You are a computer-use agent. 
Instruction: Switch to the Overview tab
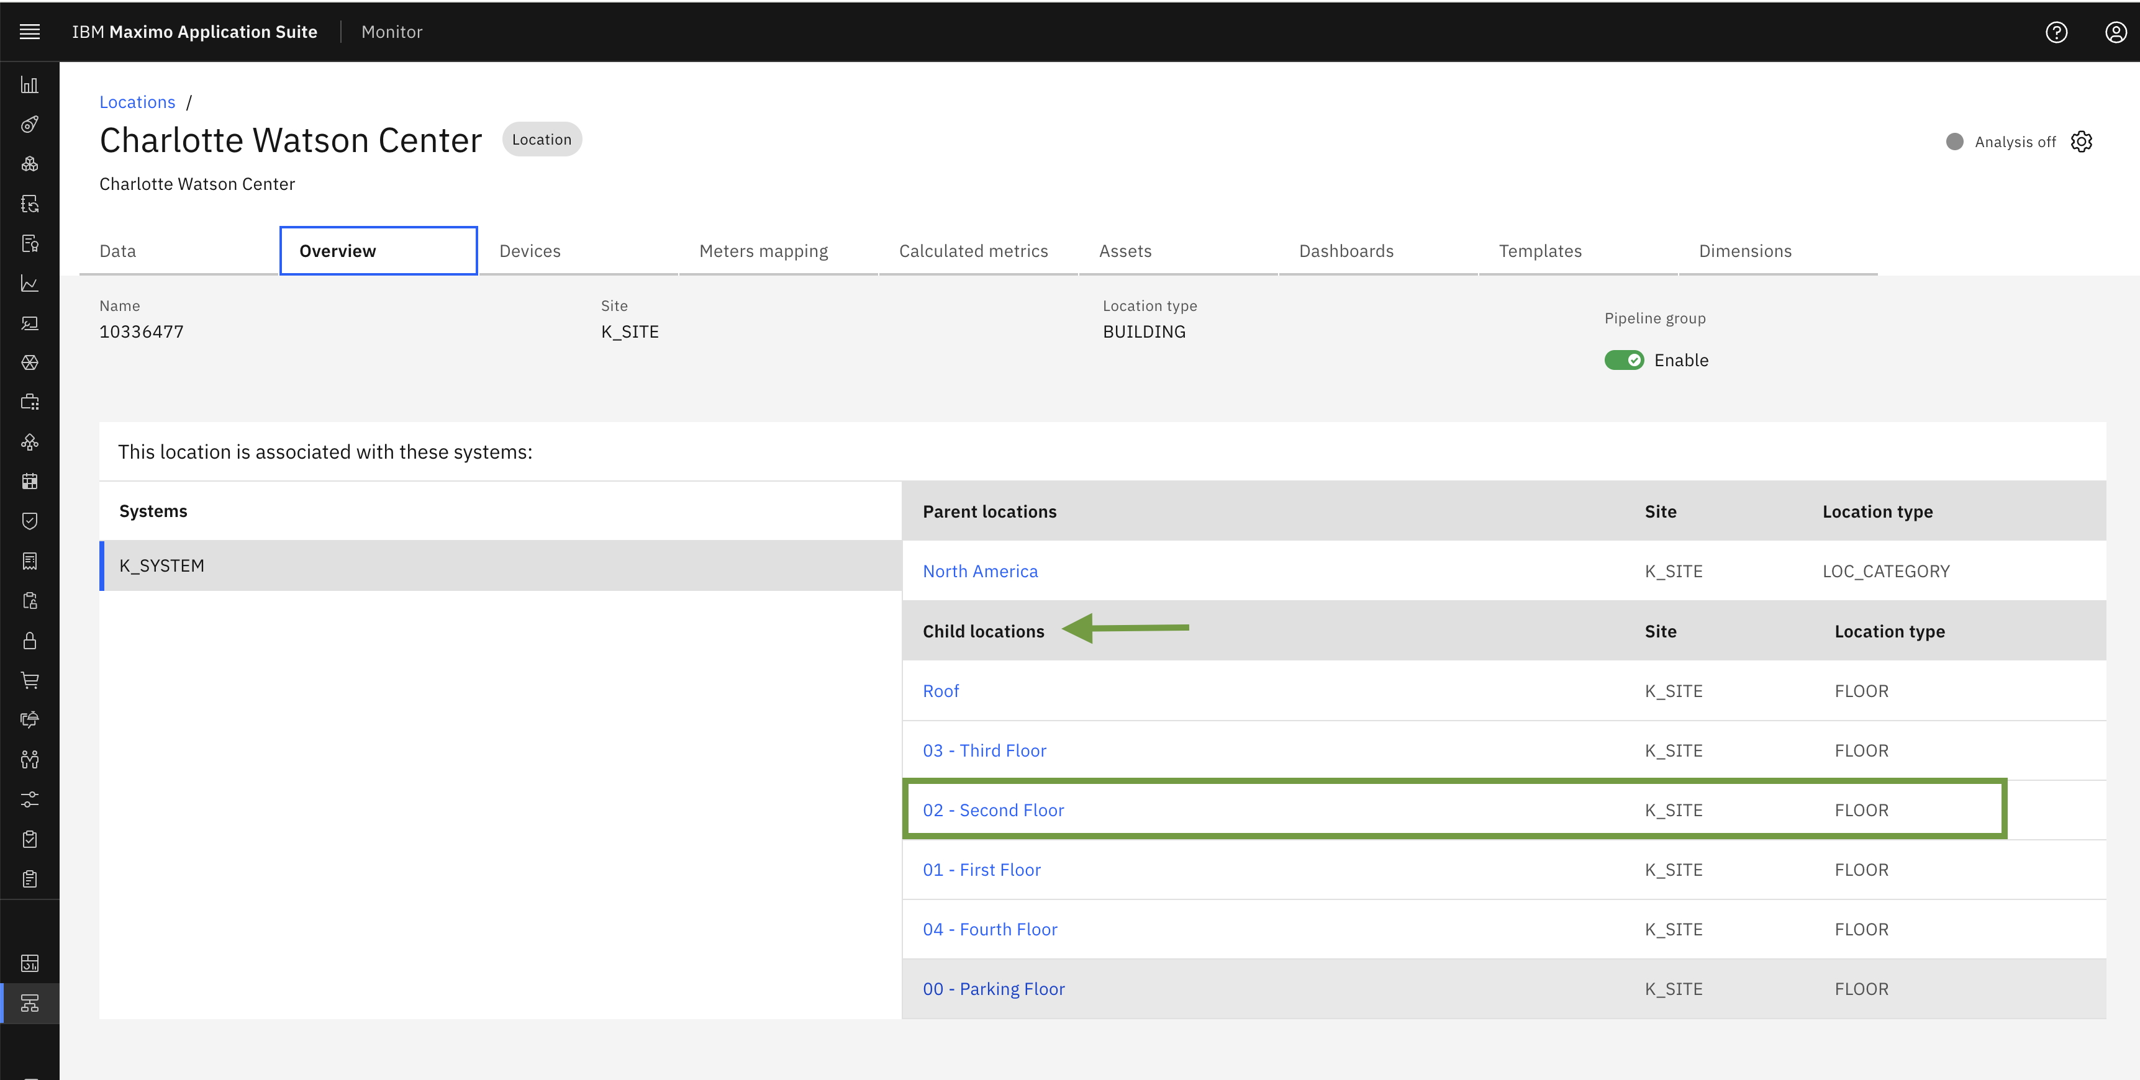click(378, 251)
